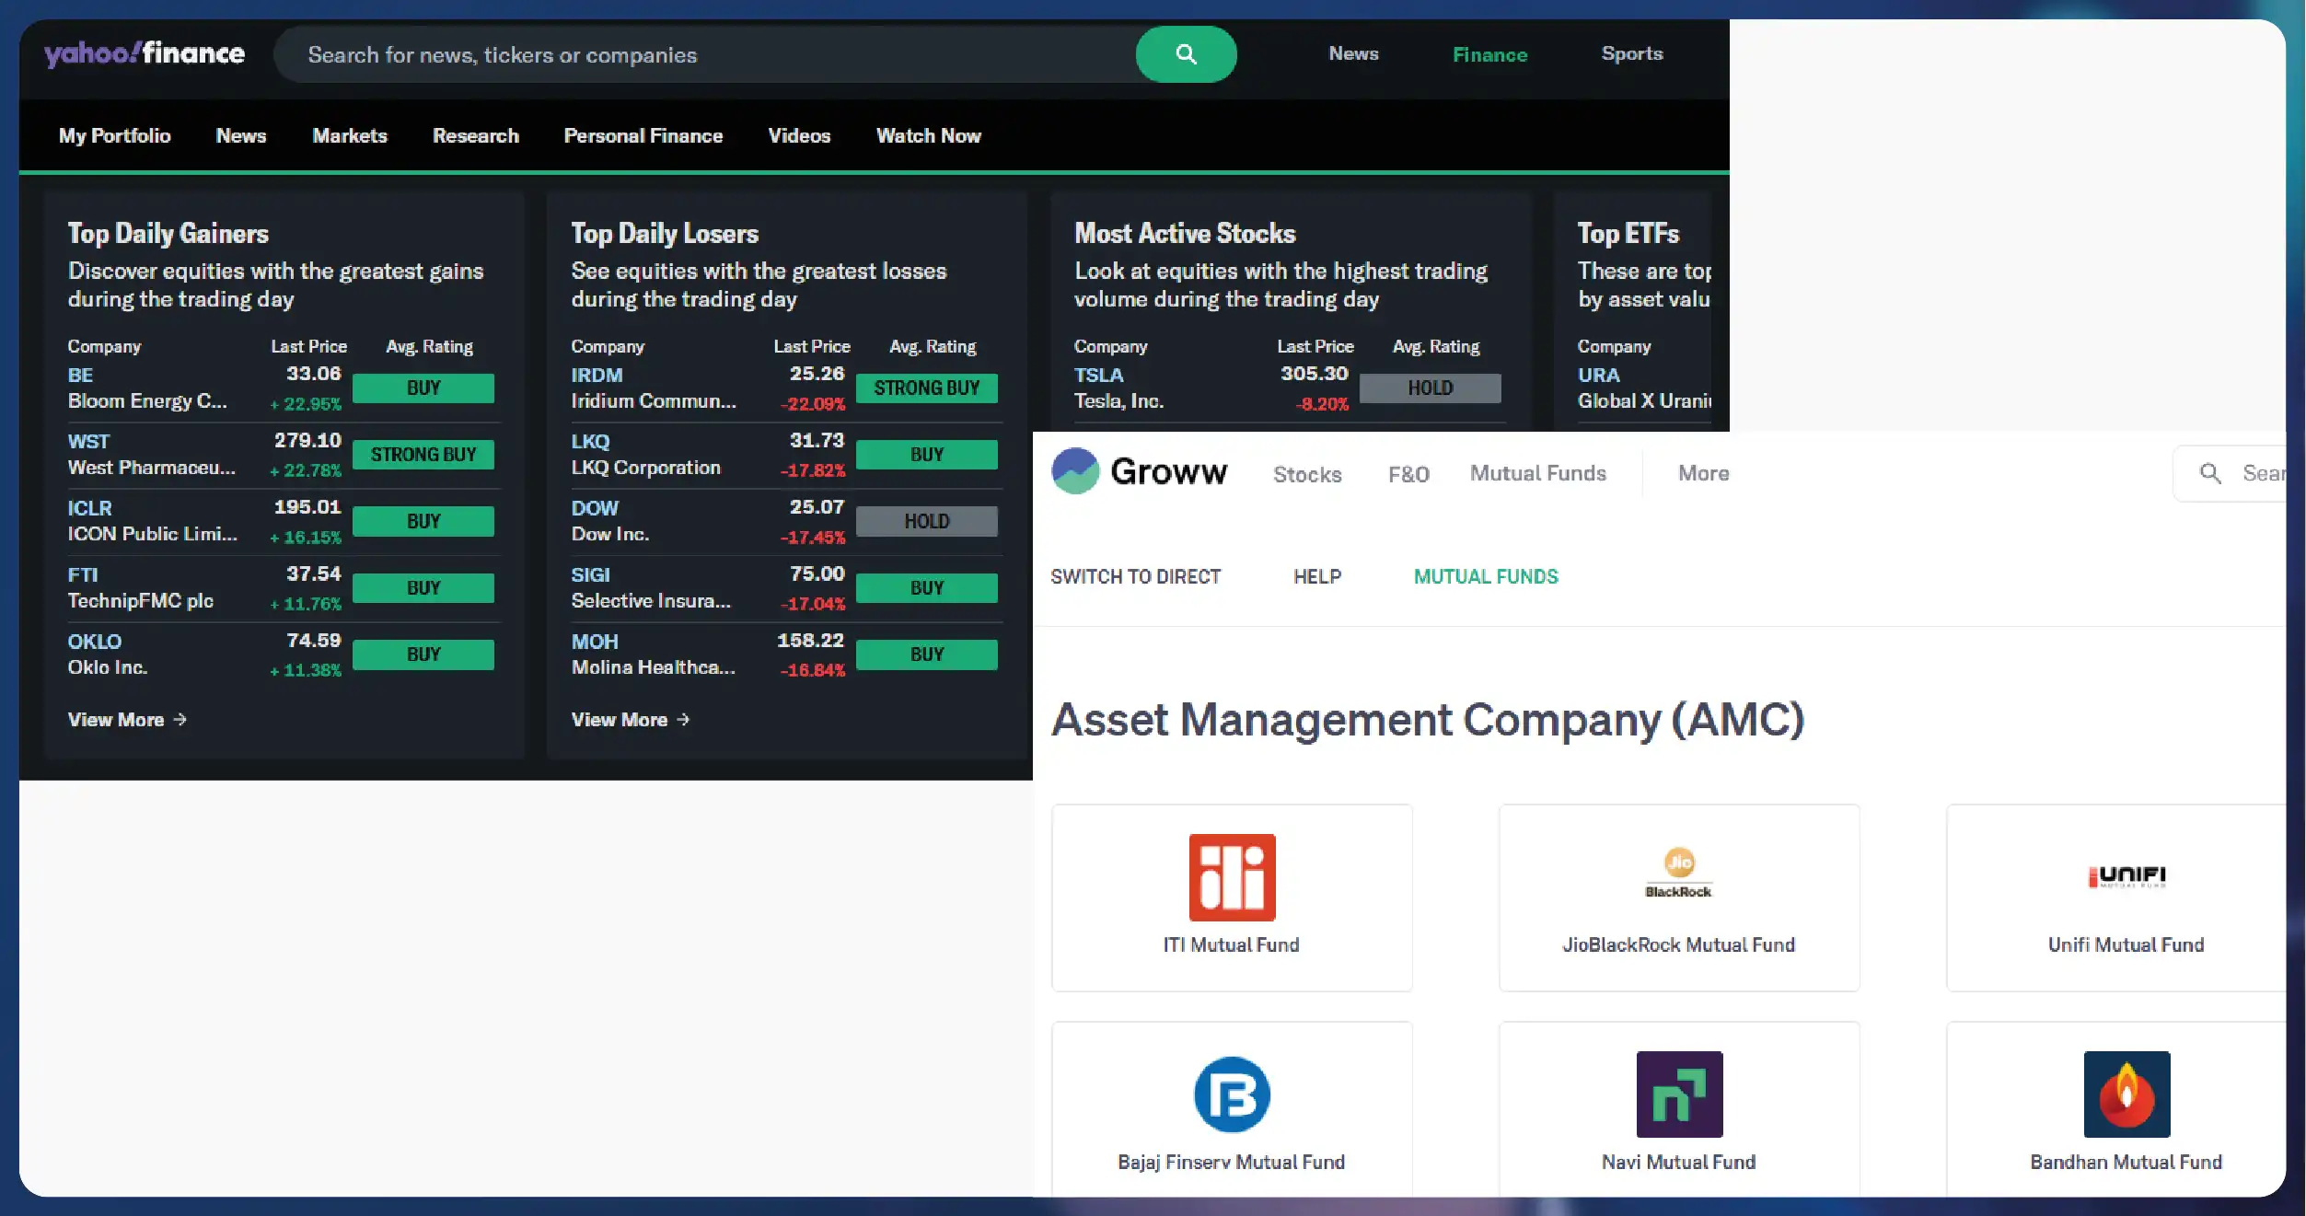Viewport: 2306px width, 1216px height.
Task: Click the green search magnifier button
Action: click(1186, 54)
